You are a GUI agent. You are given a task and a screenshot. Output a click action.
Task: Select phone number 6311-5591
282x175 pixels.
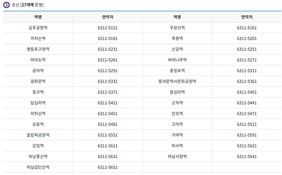click(x=247, y=135)
